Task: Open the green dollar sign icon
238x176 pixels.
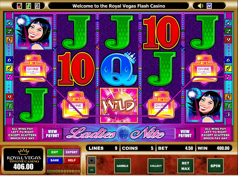Action: (x=28, y=6)
